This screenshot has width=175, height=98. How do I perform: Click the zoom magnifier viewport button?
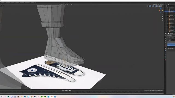163,14
